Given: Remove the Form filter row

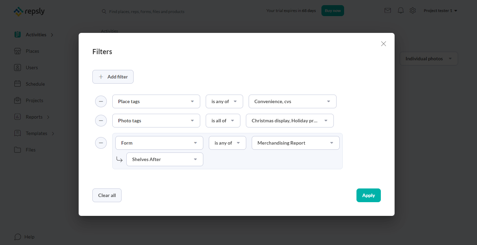Looking at the screenshot, I should (101, 143).
